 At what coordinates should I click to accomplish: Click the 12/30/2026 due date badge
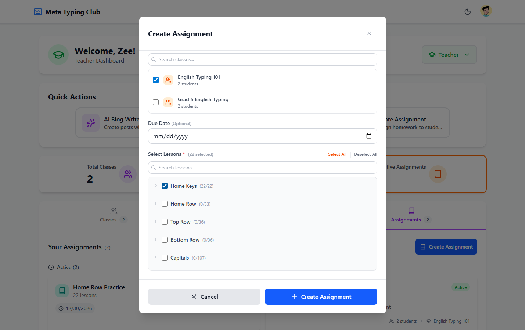point(75,308)
